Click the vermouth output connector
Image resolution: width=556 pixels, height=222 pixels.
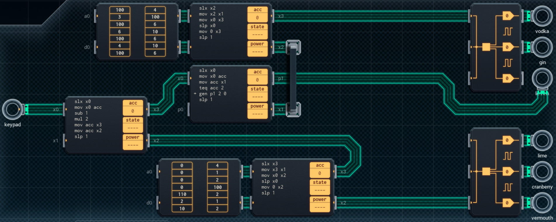tap(542, 203)
